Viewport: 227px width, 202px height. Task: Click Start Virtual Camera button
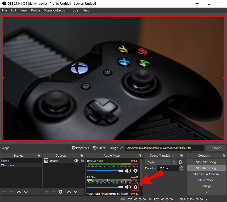click(206, 174)
